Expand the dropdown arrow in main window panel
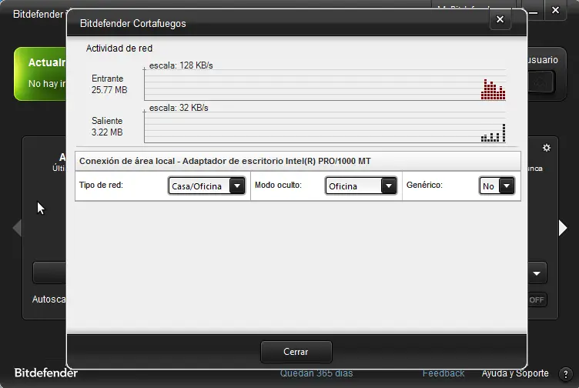The width and height of the screenshot is (579, 388). tap(537, 273)
